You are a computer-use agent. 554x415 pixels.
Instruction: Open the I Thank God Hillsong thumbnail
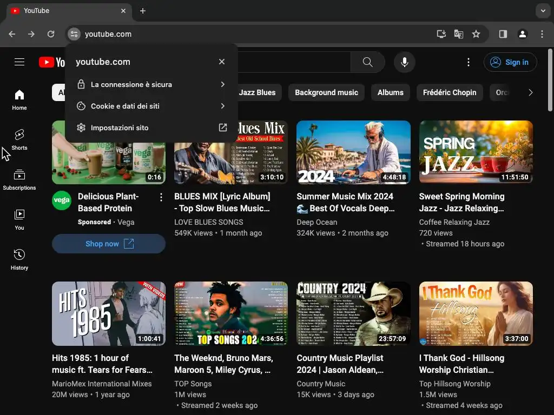pos(476,314)
